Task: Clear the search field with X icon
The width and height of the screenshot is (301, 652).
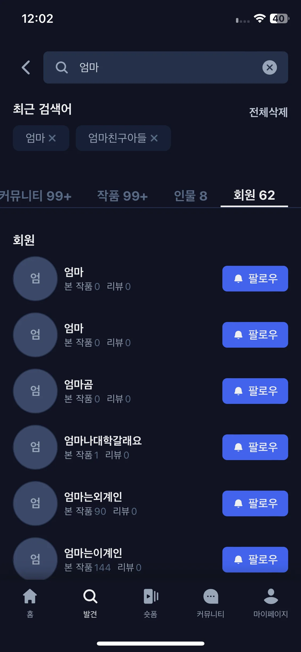Action: [x=269, y=67]
